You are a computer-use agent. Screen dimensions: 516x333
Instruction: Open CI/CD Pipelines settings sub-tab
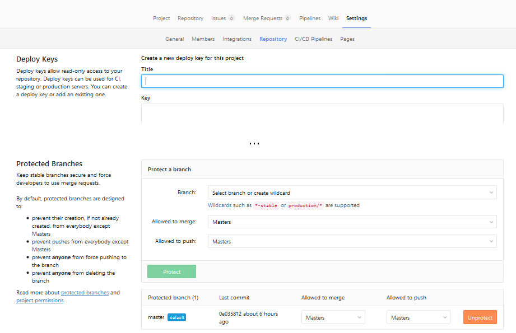[x=313, y=39]
